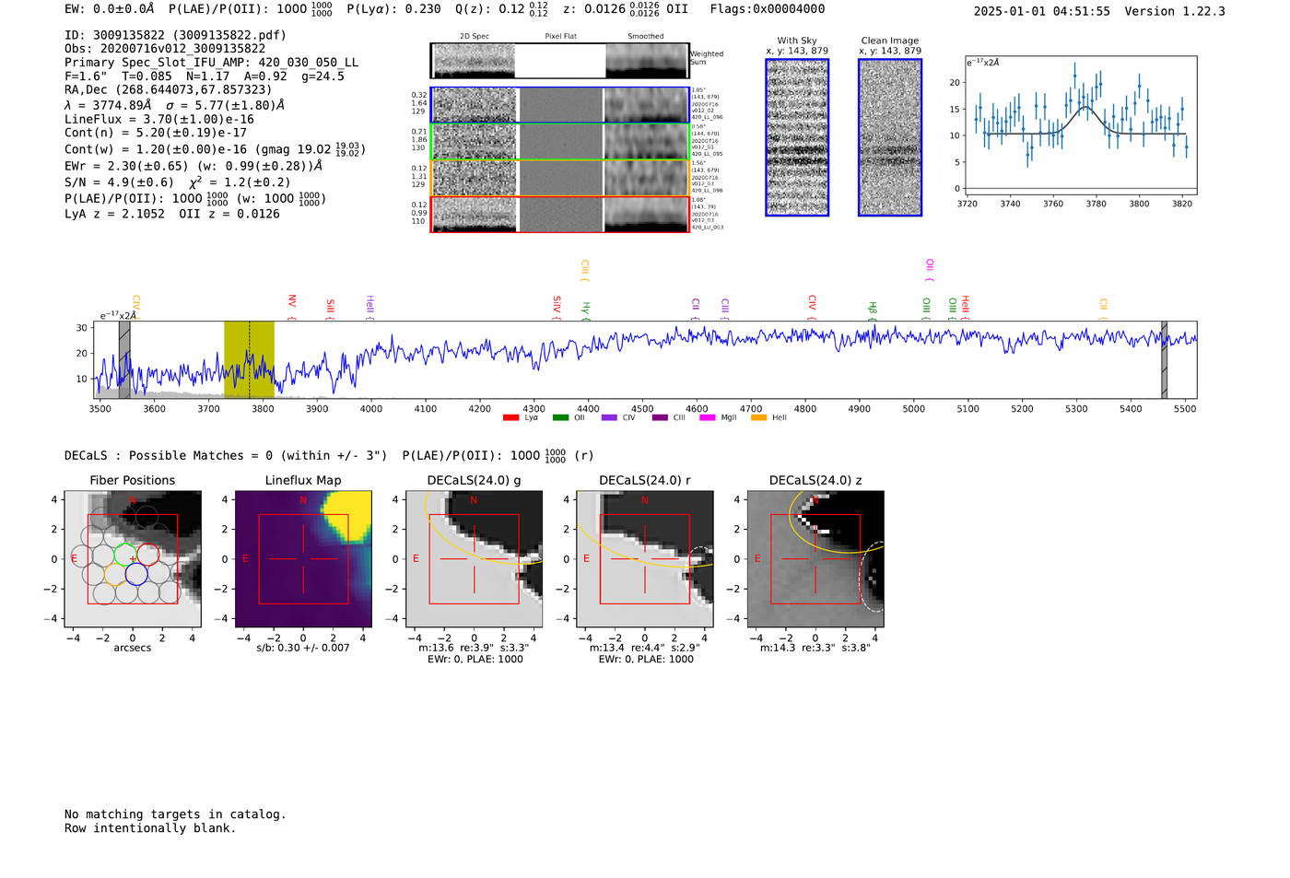
Task: Click the Cont(n) = 5.20(±0.19)e-17 line
Action: coord(156,133)
